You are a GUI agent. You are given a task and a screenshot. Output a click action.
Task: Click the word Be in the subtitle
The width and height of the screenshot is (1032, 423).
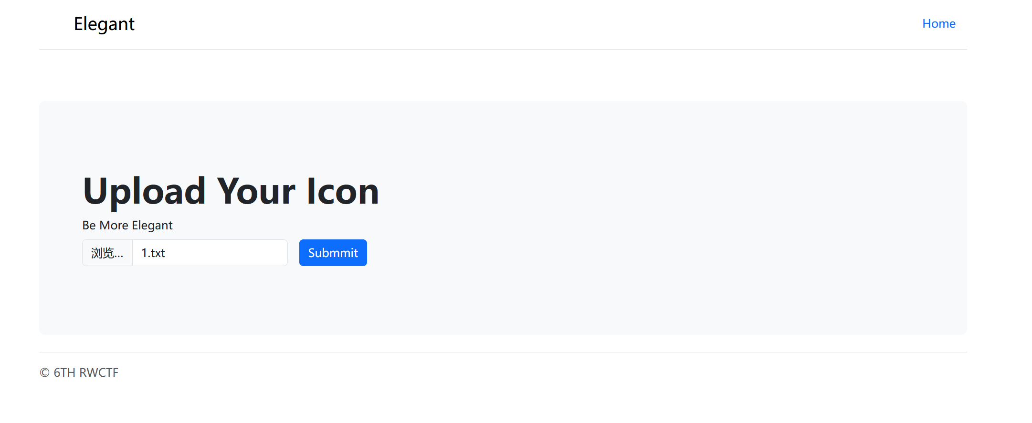coord(89,225)
